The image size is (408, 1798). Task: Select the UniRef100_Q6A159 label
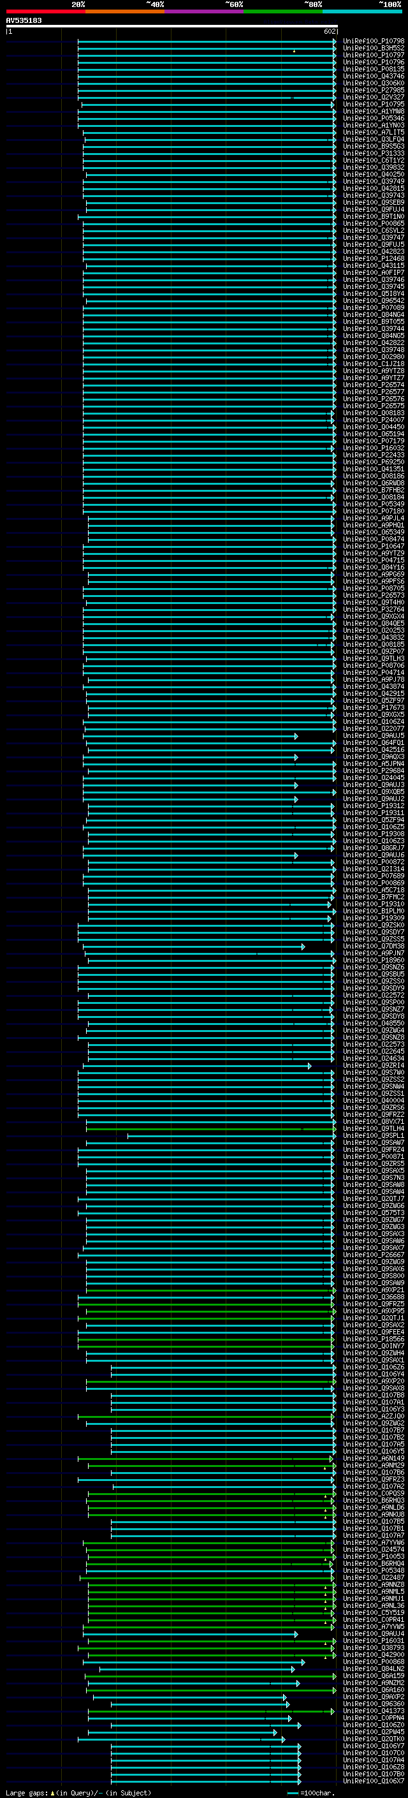click(x=374, y=1676)
